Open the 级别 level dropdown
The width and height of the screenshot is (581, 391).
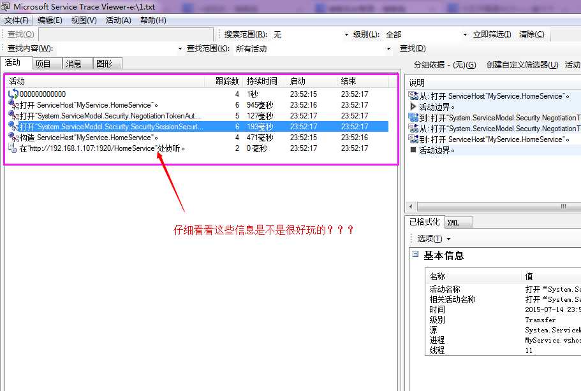[465, 34]
